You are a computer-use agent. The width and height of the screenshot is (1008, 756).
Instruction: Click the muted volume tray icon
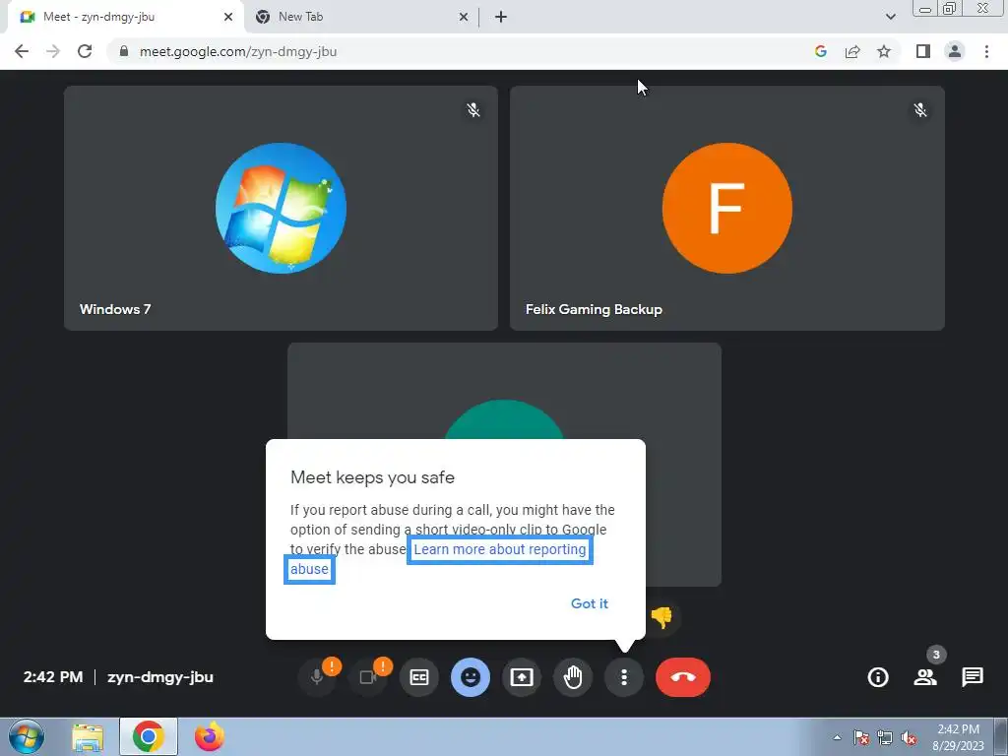909,737
